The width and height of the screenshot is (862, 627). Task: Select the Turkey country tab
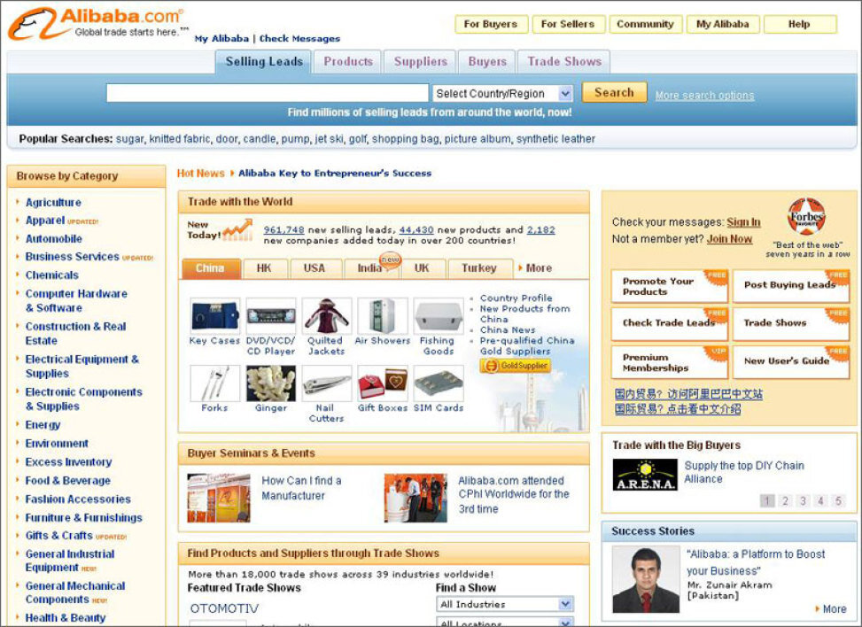(x=479, y=268)
